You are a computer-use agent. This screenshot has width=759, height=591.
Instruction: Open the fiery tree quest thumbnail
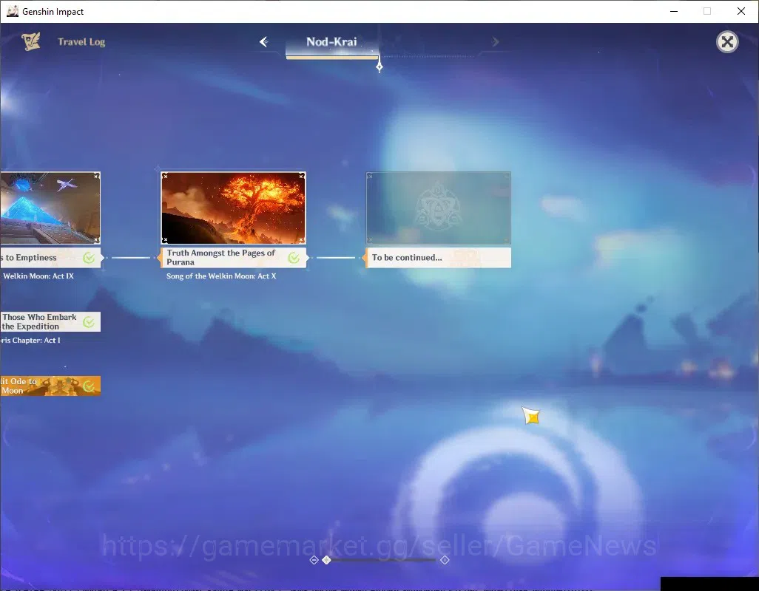[x=233, y=208]
